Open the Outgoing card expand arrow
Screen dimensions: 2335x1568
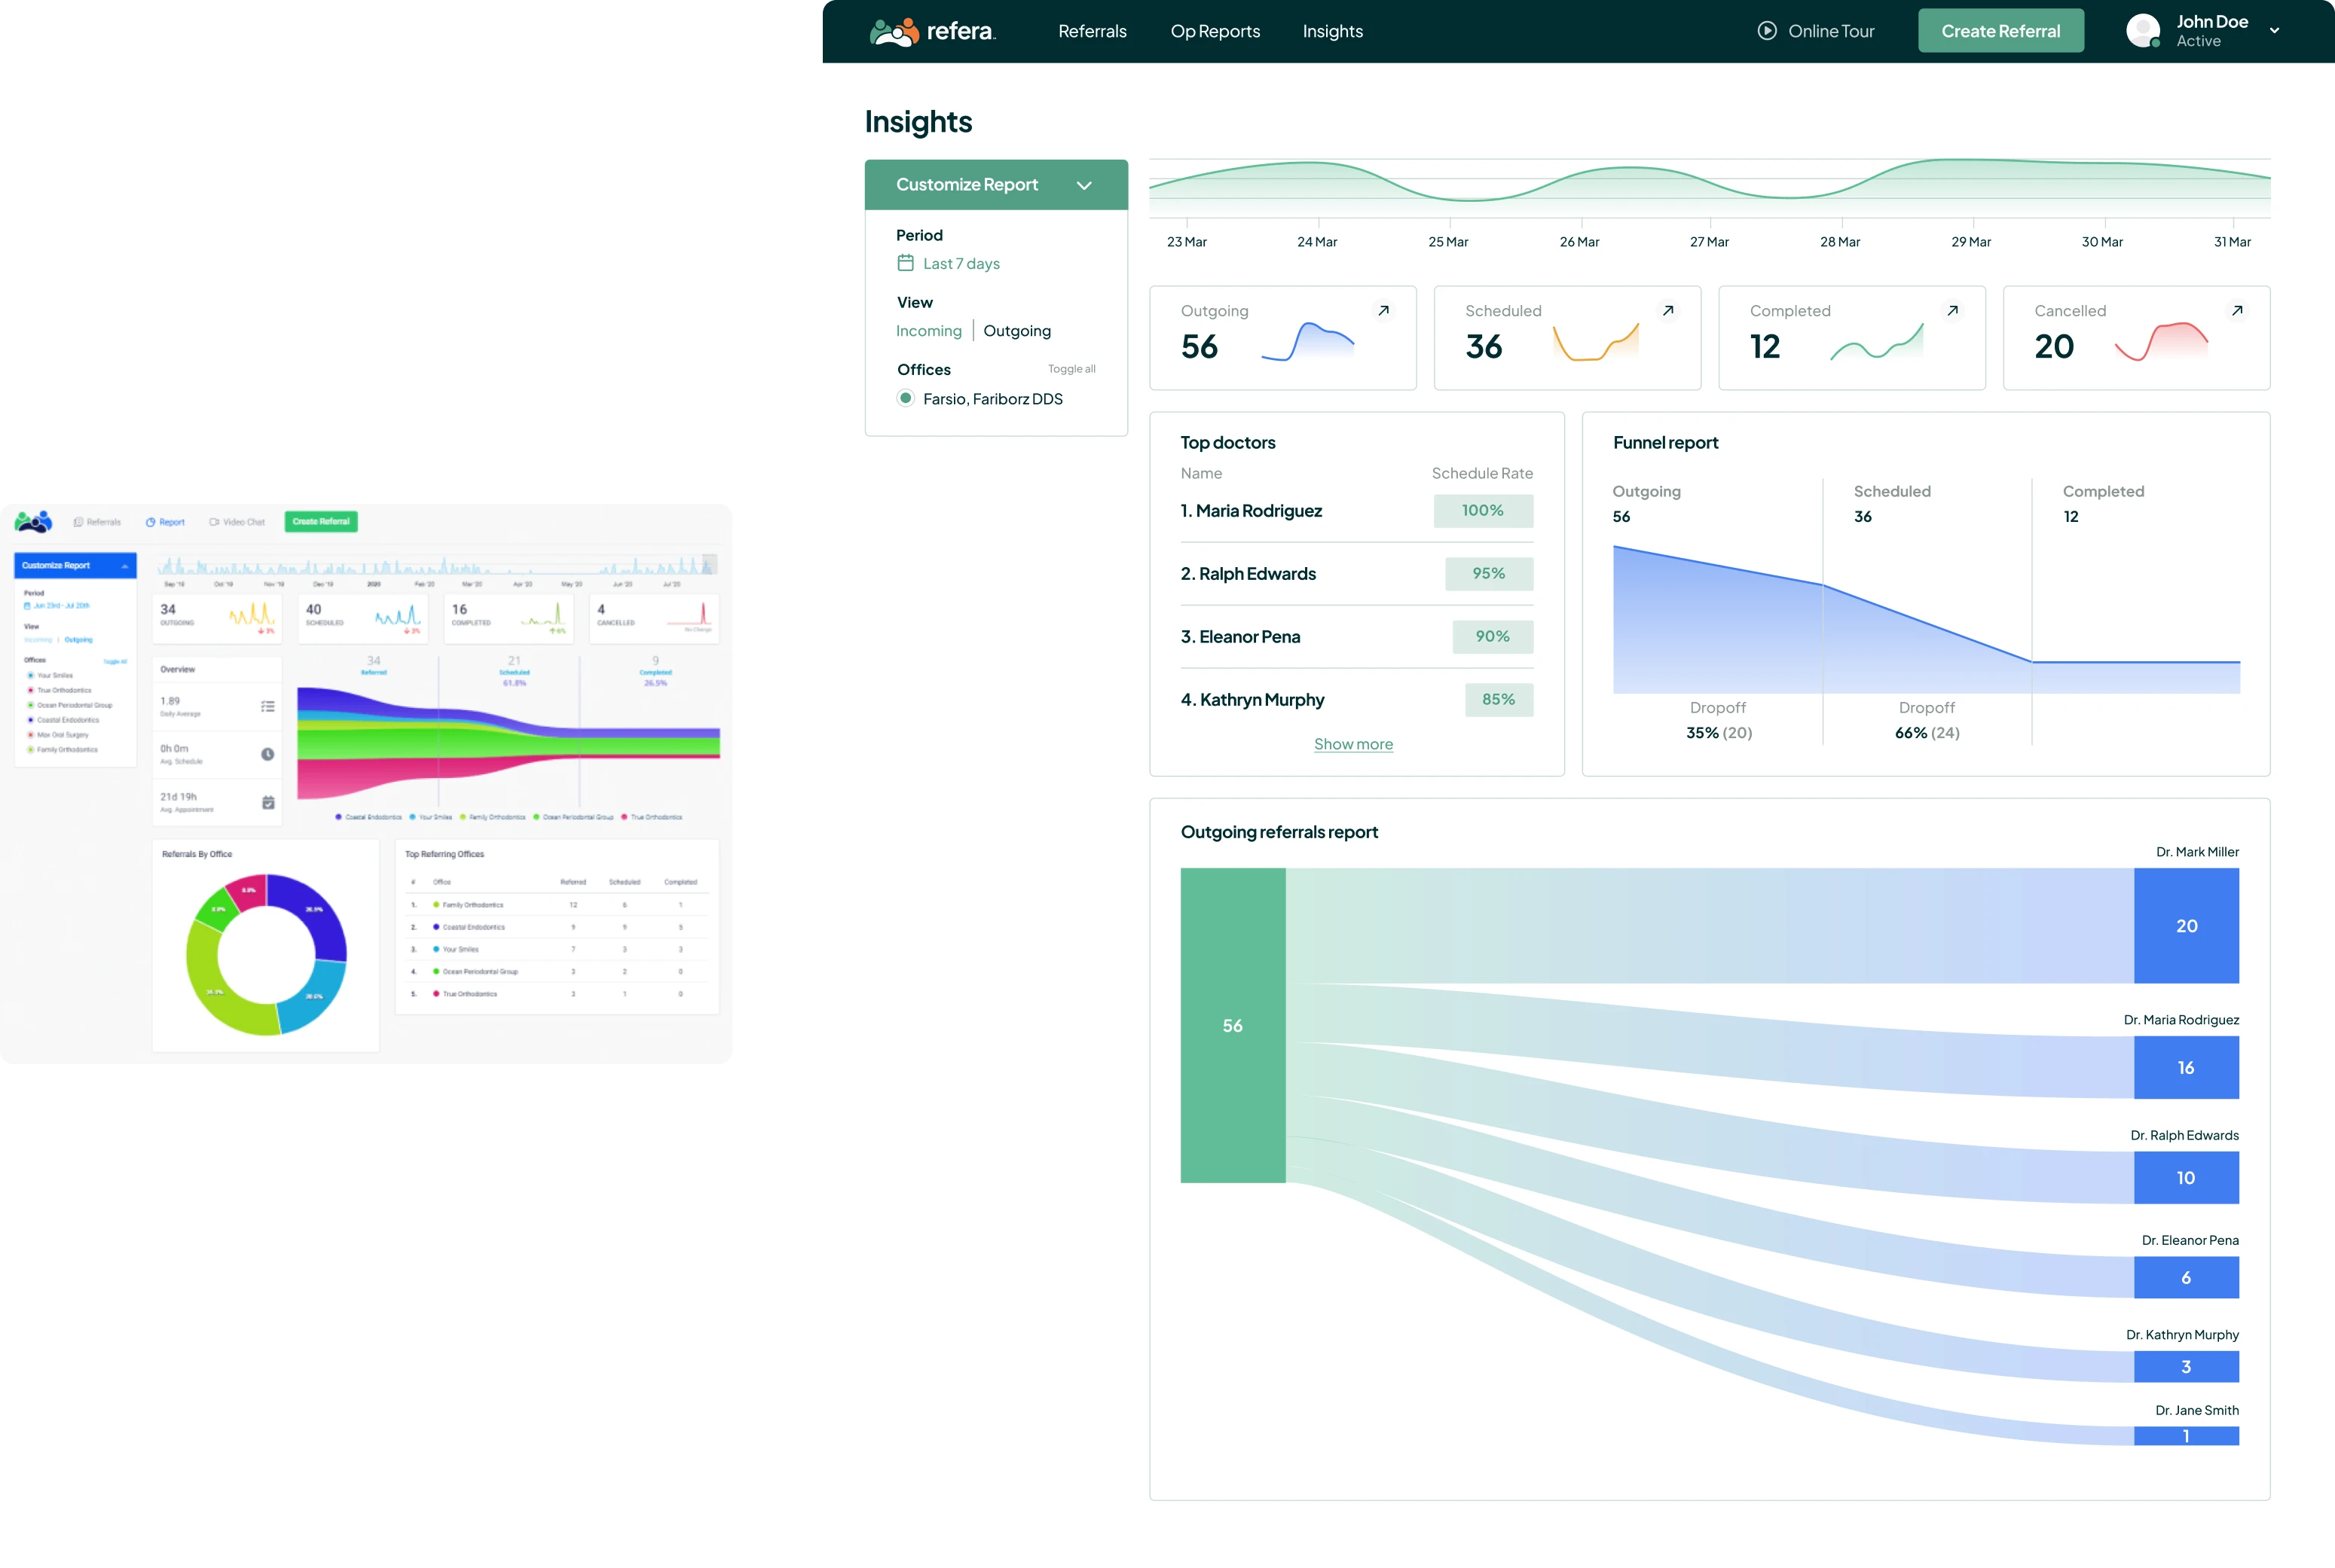1383,311
